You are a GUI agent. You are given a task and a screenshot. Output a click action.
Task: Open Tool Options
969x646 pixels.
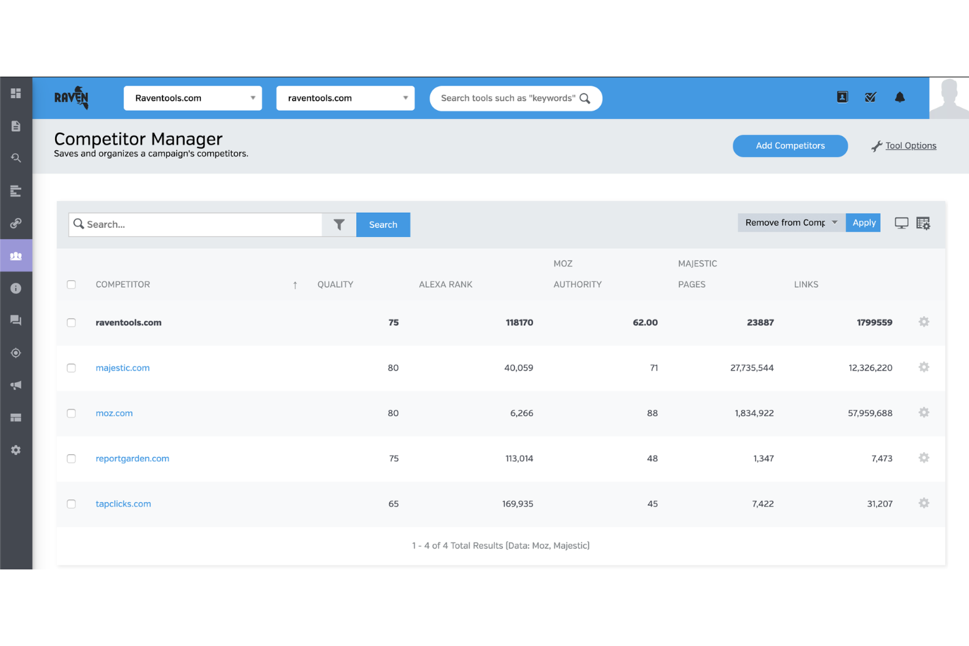(x=910, y=145)
